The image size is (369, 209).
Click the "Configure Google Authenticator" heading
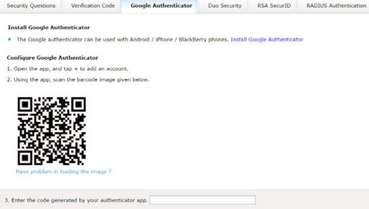[x=52, y=58]
